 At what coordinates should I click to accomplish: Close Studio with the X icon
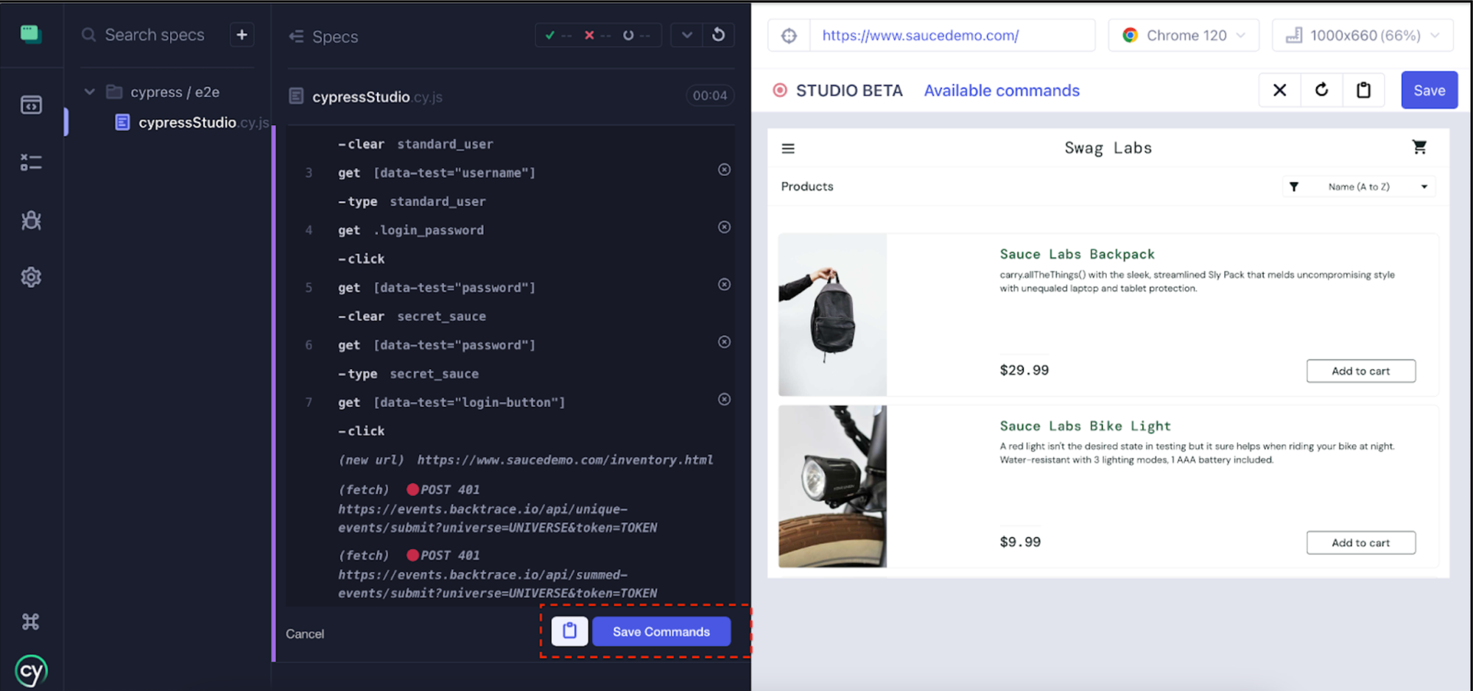[1280, 91]
